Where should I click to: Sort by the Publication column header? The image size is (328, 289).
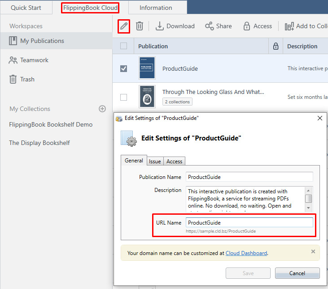[x=201, y=46]
